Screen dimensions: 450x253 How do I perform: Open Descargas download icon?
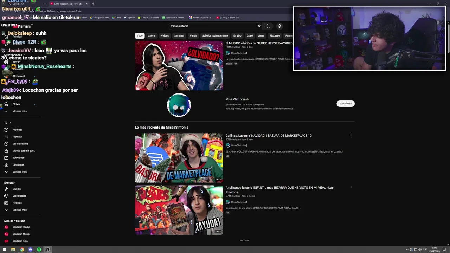[x=6, y=165]
